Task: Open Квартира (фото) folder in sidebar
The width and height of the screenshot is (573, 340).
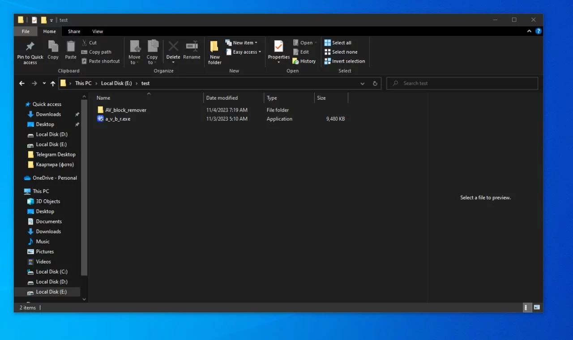Action: pos(55,164)
